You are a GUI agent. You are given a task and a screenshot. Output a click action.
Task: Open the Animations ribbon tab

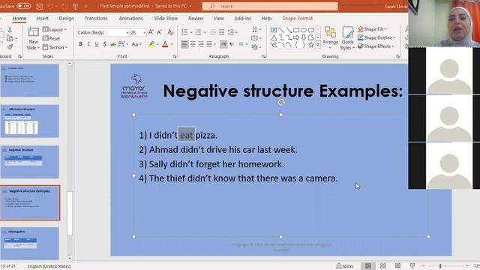(130, 18)
